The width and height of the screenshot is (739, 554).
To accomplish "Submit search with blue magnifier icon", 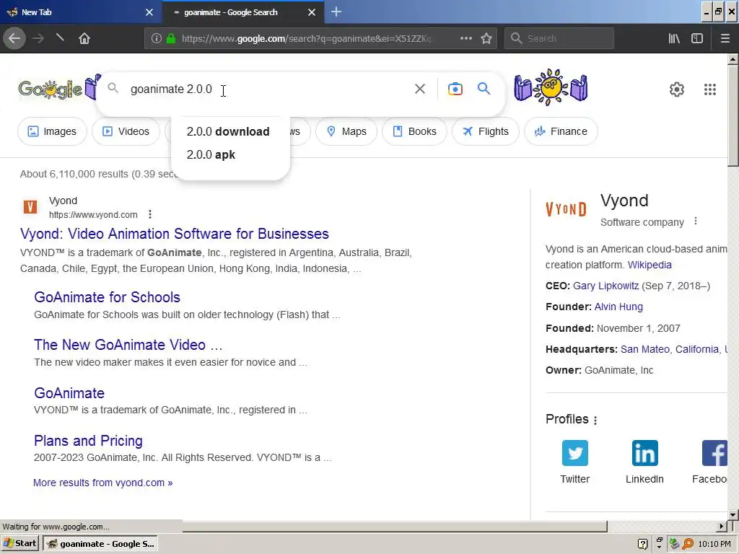I will coord(484,88).
